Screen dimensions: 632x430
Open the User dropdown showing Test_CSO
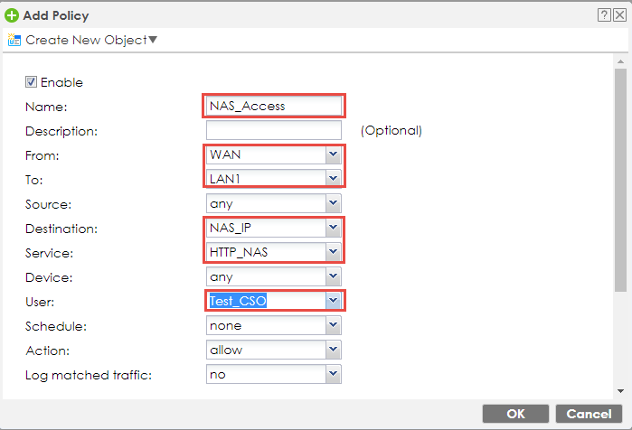[333, 300]
